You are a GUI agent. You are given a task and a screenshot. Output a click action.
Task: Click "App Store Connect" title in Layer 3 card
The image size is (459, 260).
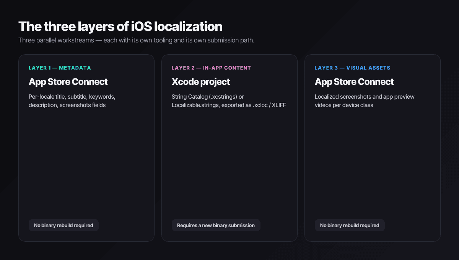pos(354,81)
